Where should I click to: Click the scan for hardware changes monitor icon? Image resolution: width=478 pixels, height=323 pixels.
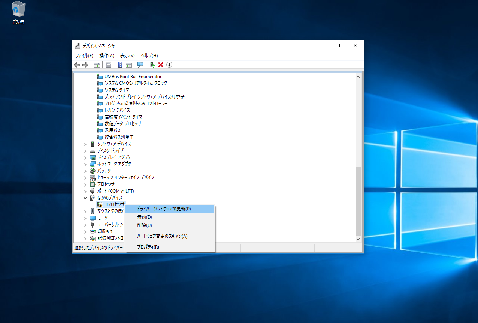click(x=140, y=65)
